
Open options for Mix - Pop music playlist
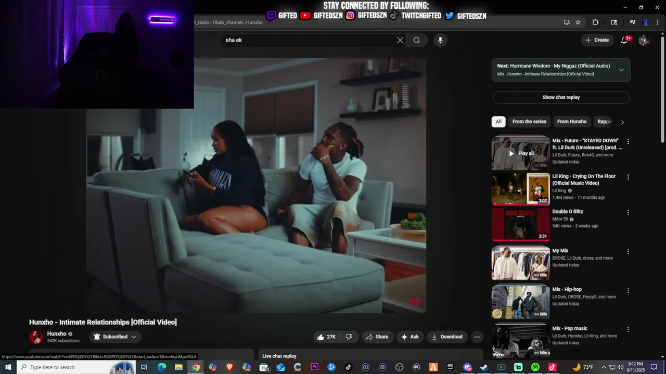(628, 329)
